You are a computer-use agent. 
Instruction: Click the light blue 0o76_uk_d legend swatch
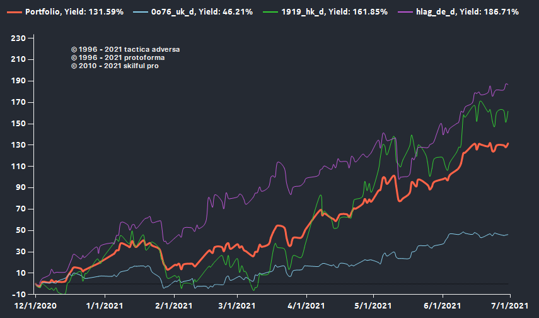pyautogui.click(x=142, y=13)
